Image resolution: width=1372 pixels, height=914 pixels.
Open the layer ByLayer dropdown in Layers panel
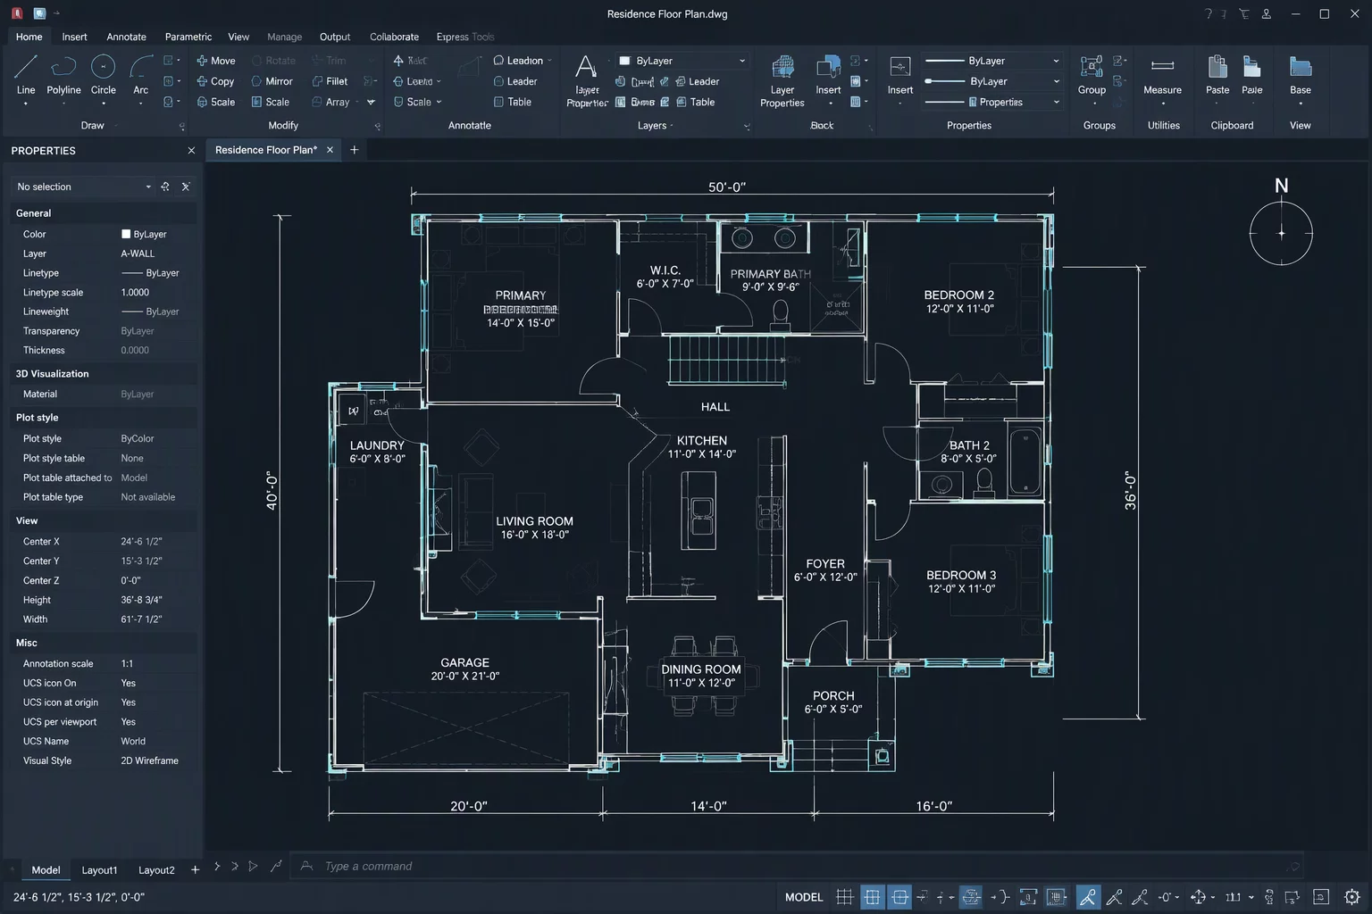point(682,61)
